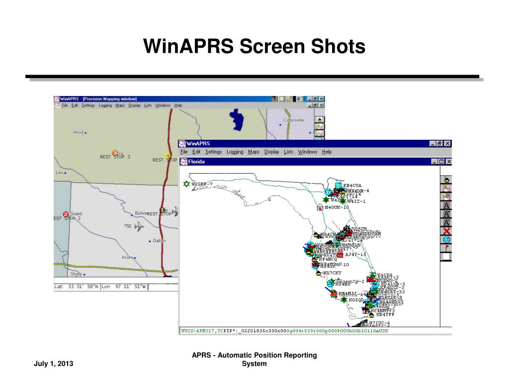Click the W4IZ-1 station label

point(357,201)
